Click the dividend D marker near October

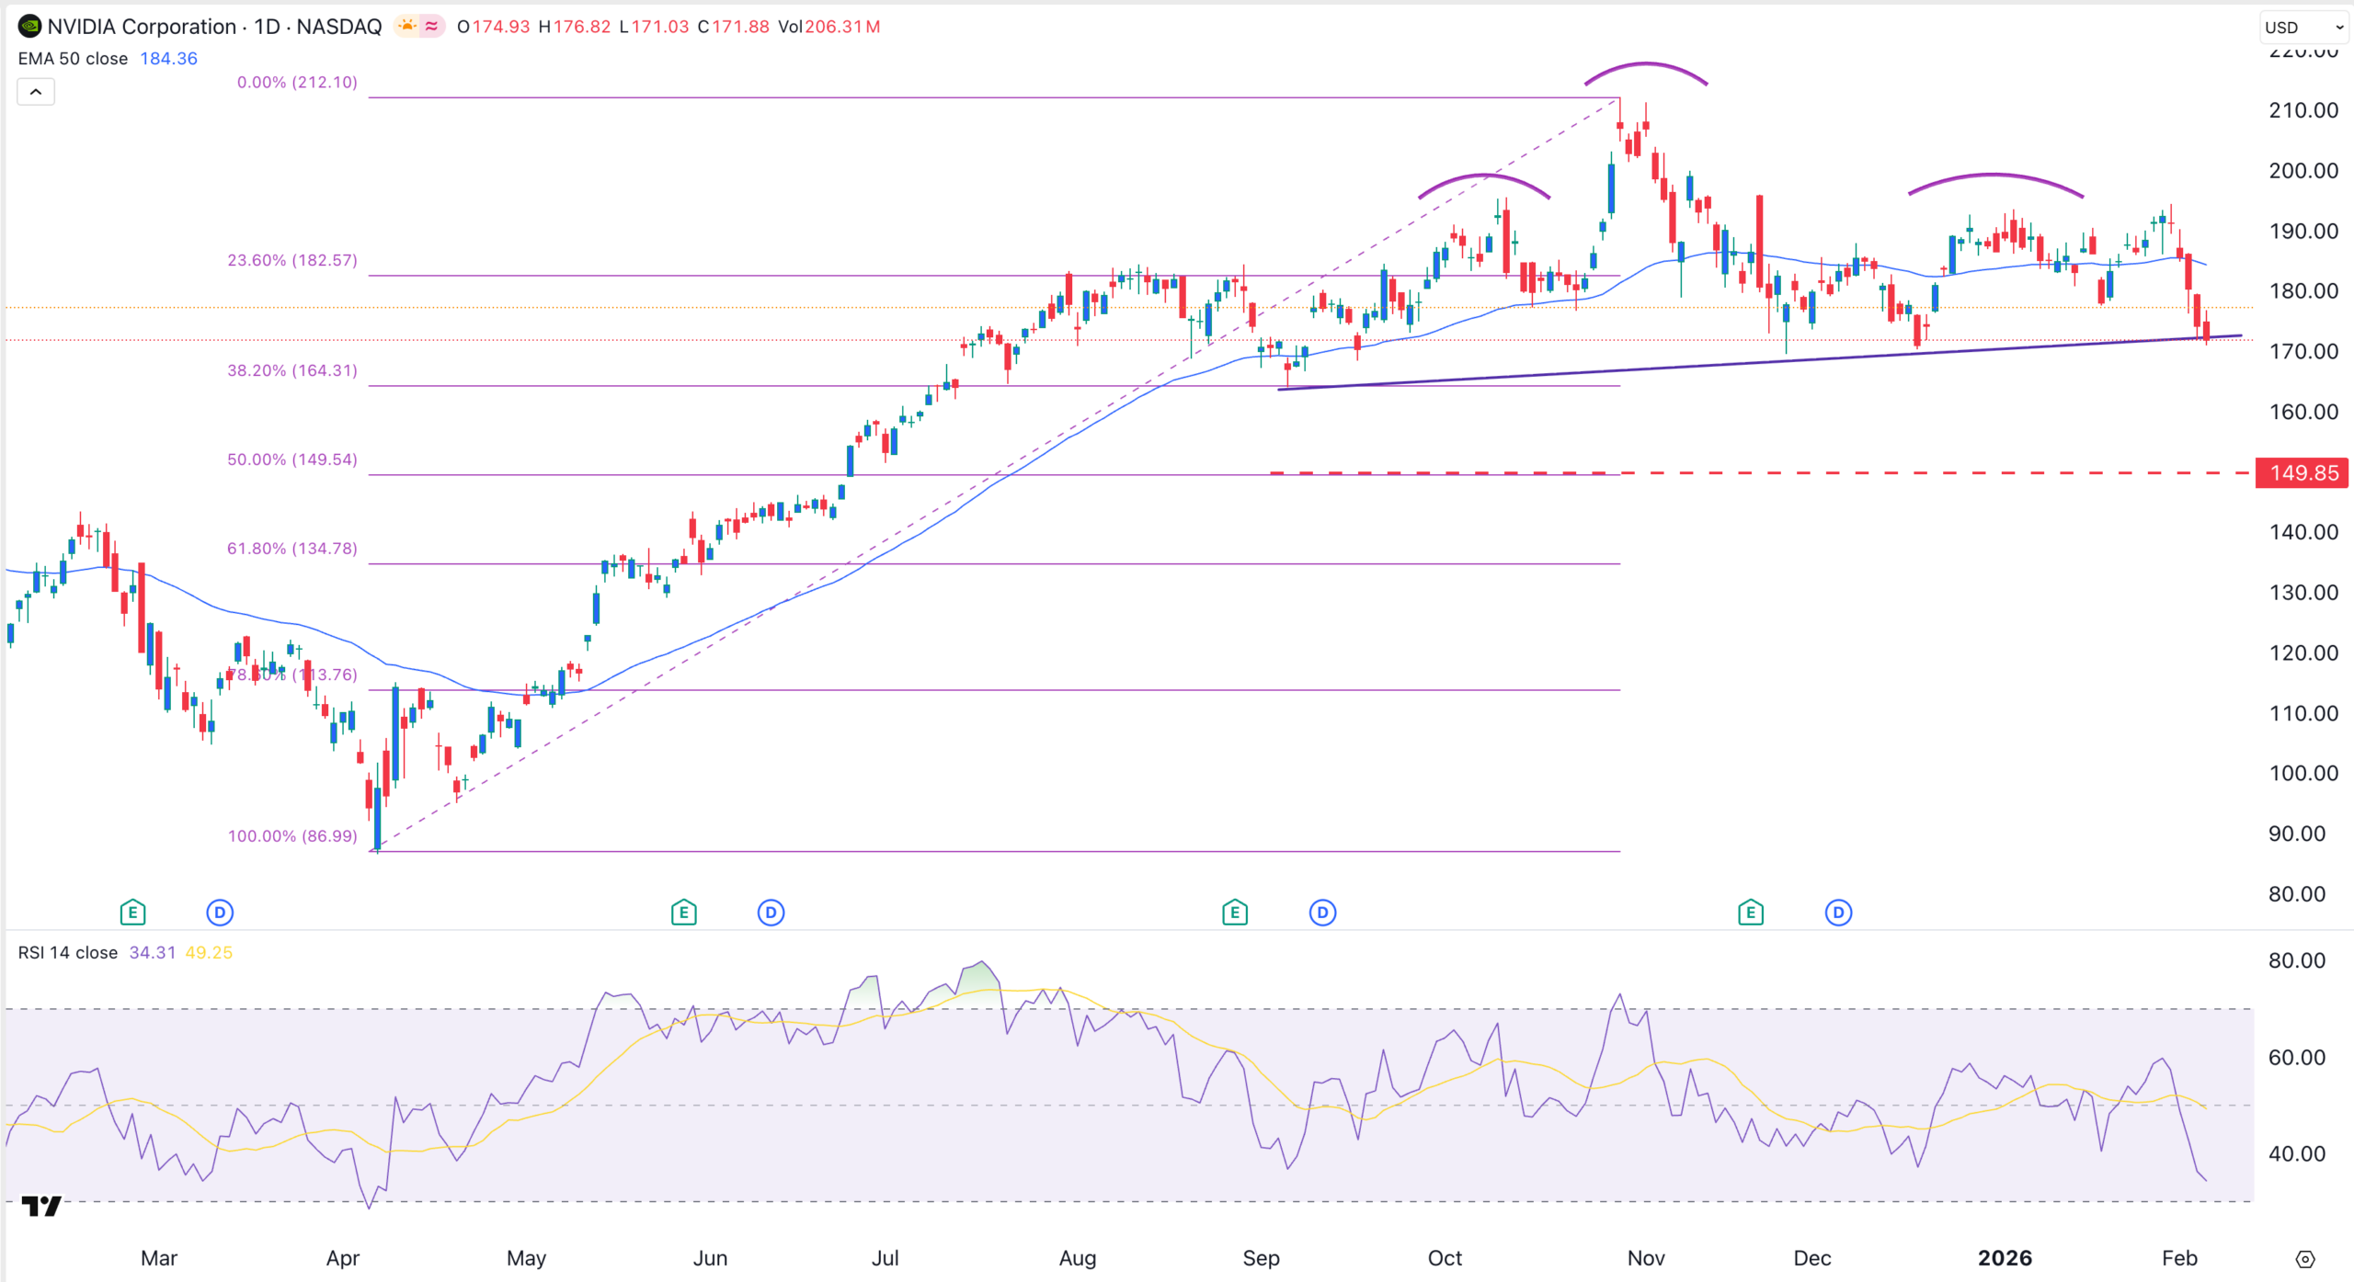point(1321,913)
